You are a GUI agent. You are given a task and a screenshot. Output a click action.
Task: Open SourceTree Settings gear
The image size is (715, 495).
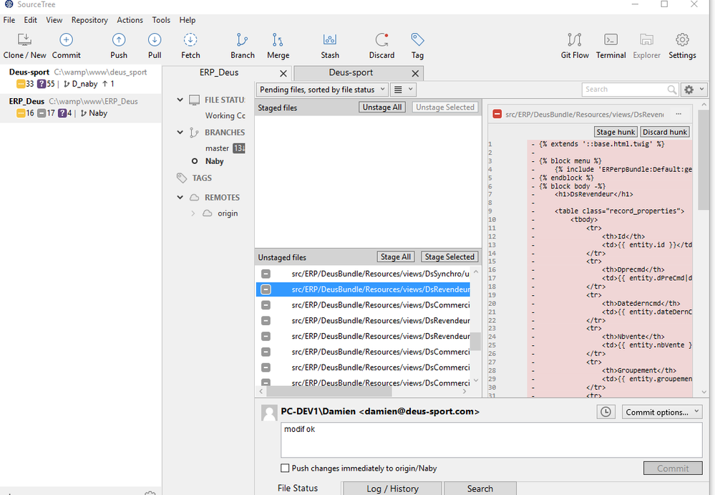pos(682,46)
